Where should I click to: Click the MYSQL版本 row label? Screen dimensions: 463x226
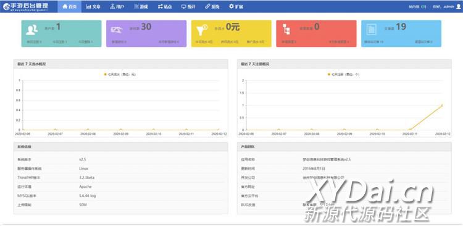click(27, 196)
